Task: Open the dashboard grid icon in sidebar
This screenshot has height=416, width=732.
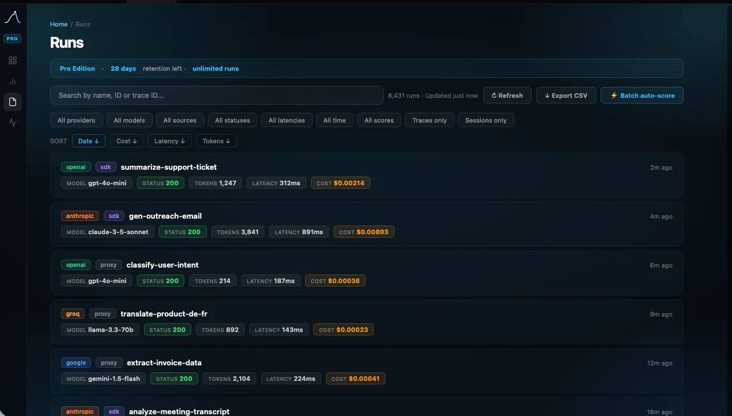Action: tap(13, 60)
